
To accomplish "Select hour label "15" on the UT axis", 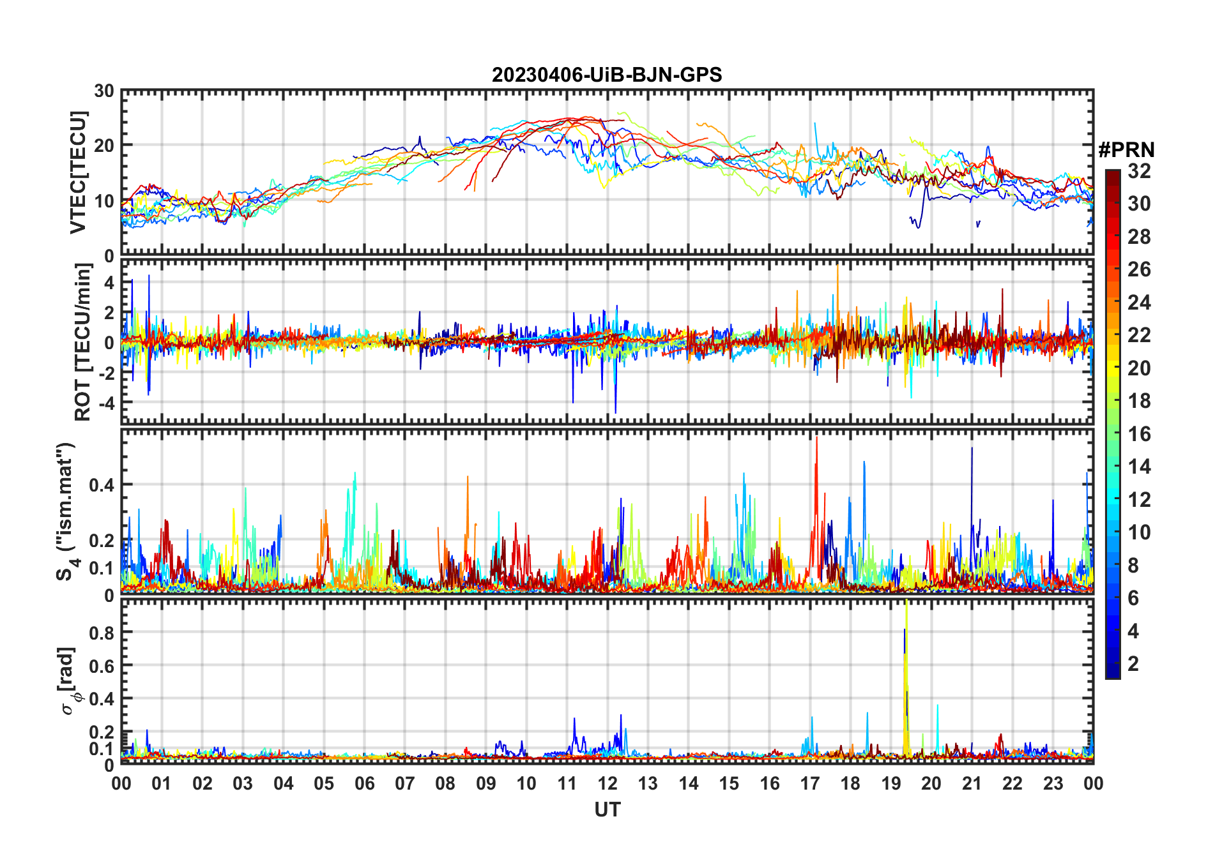I will [x=729, y=783].
